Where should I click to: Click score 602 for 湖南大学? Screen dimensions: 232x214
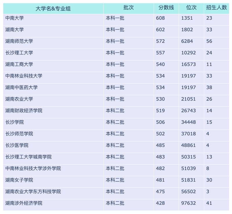pos(160,29)
